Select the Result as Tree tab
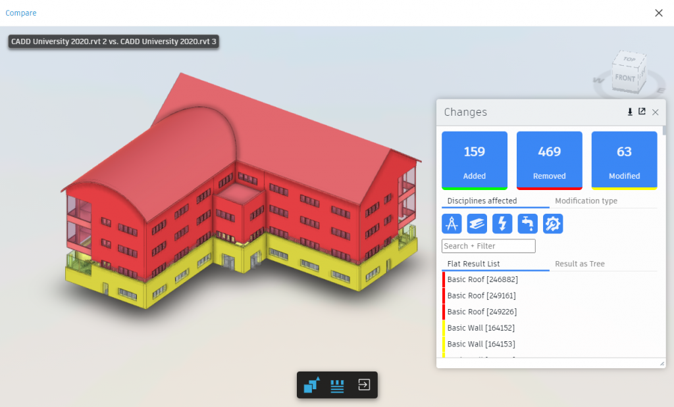 (579, 264)
